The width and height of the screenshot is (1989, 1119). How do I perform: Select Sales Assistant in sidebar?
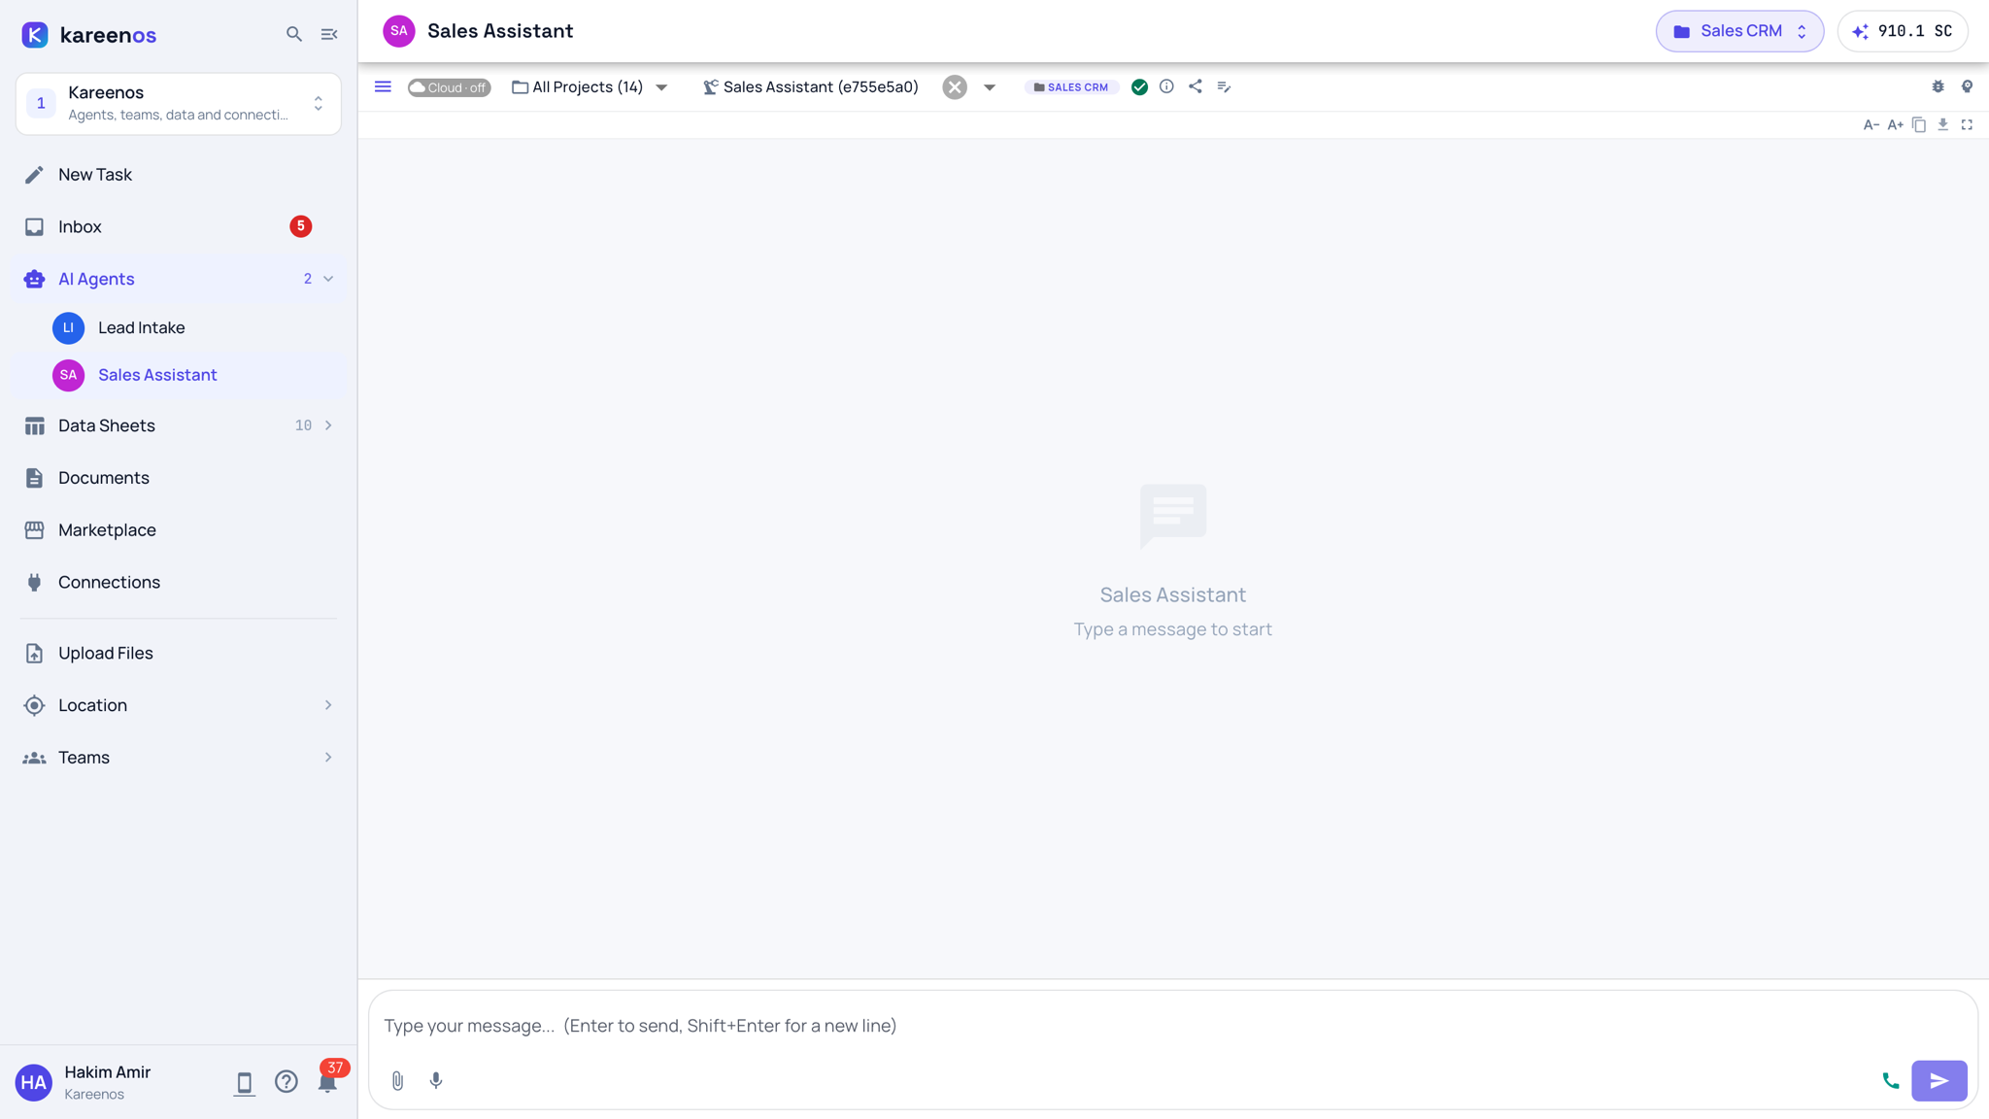(179, 375)
